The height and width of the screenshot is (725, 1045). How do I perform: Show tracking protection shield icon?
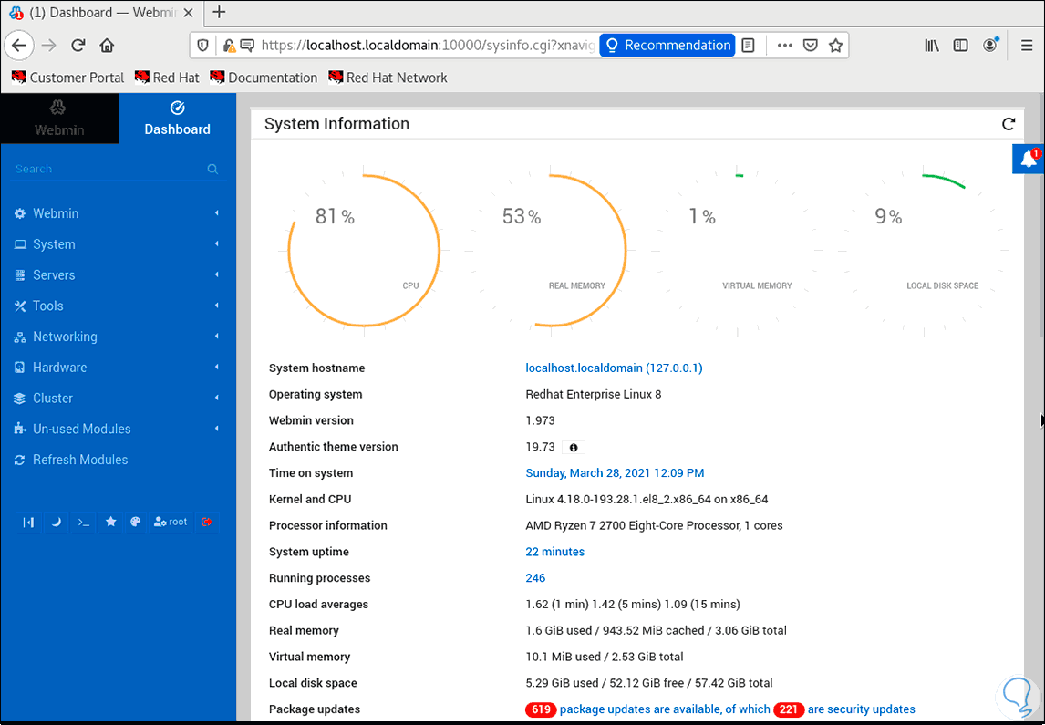(202, 46)
